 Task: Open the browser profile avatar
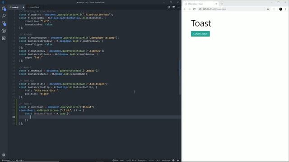[x=280, y=9]
